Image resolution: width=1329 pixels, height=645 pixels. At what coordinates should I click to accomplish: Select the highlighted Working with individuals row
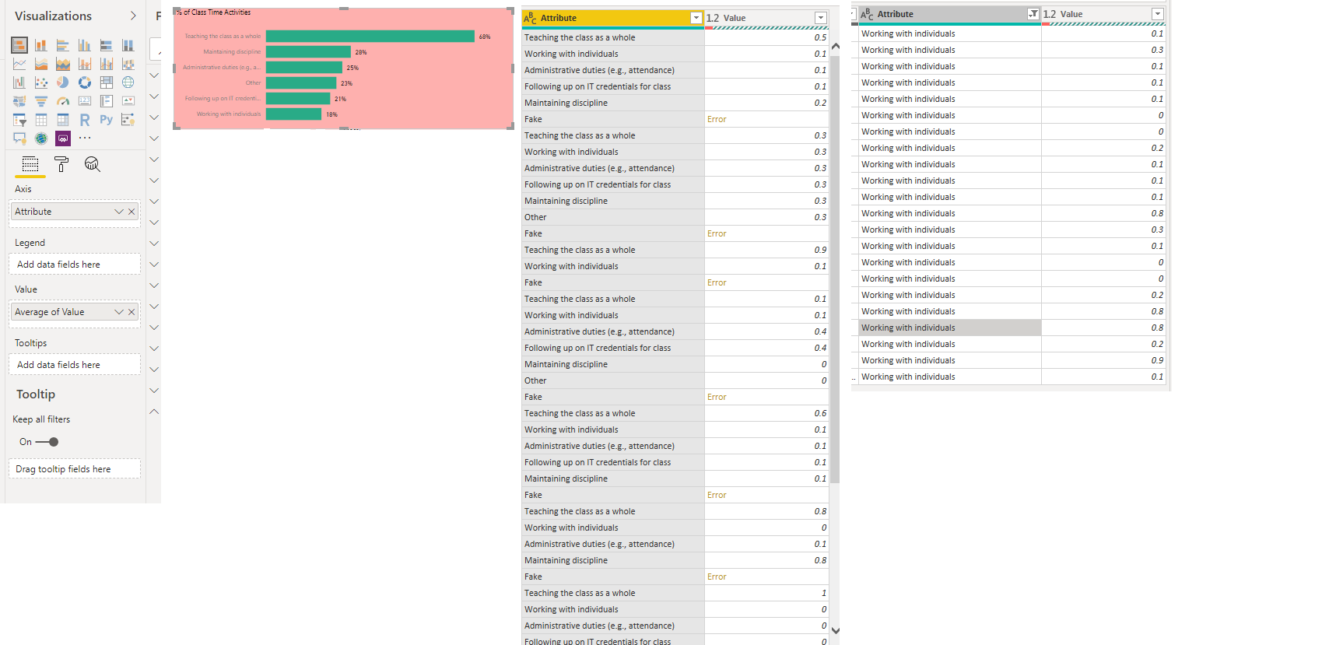point(949,328)
